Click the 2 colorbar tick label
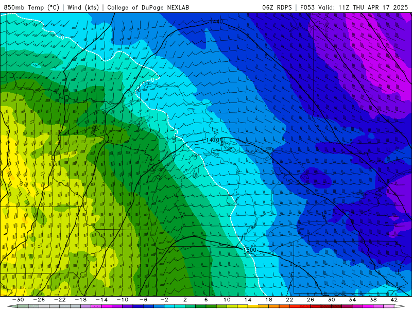 185,300
